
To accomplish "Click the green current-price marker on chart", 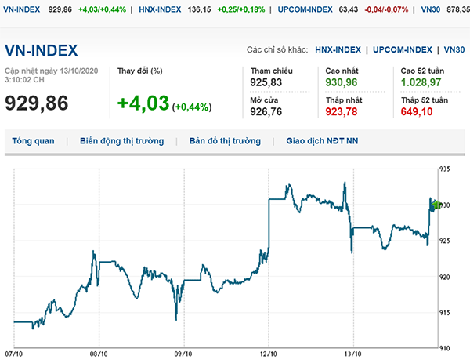I will point(436,205).
